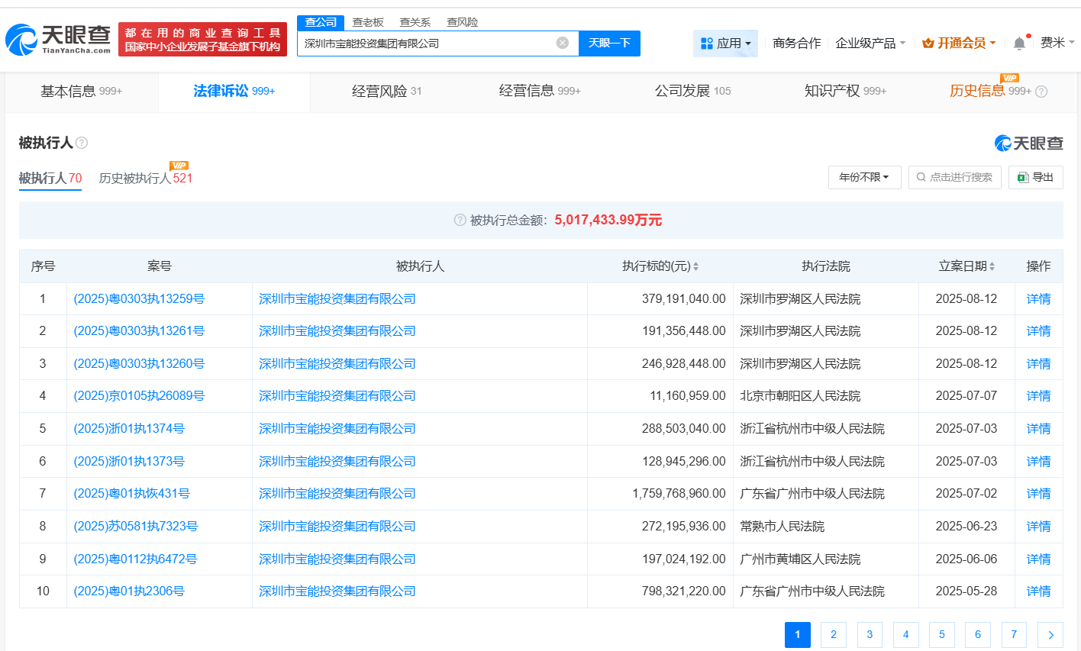The width and height of the screenshot is (1081, 651).
Task: Open the 应用 apps grid icon
Action: click(706, 43)
